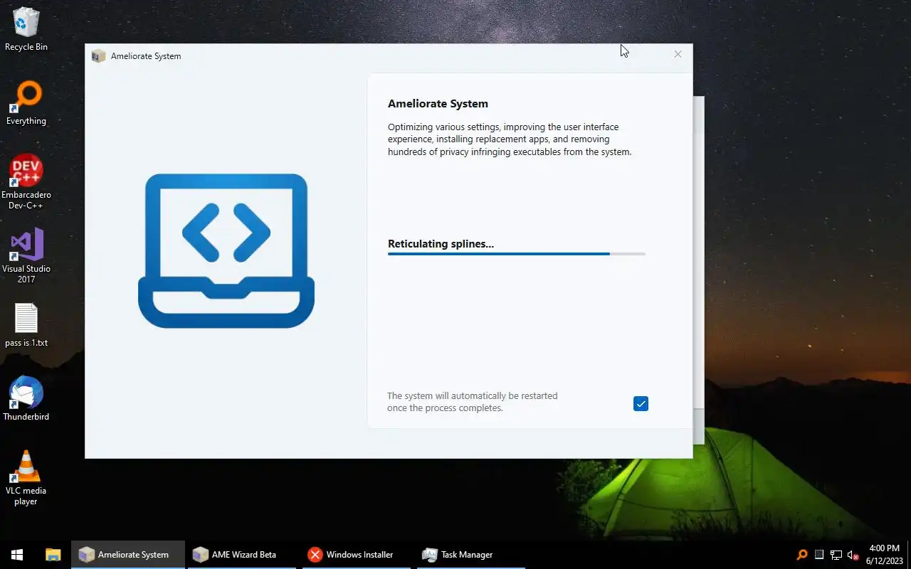Open File Explorer from the taskbar
Image resolution: width=911 pixels, height=569 pixels.
click(x=53, y=555)
